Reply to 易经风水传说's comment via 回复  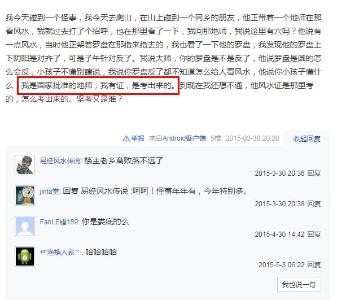tap(314, 173)
